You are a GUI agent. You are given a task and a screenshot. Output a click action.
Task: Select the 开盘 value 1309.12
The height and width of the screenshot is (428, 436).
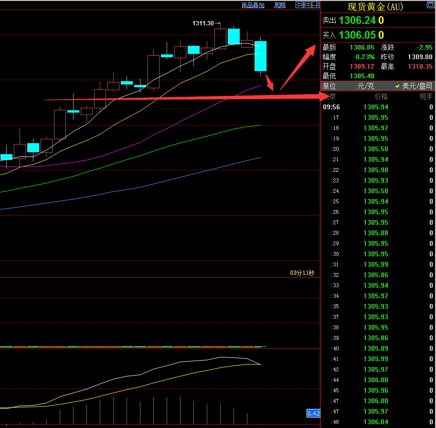point(362,66)
